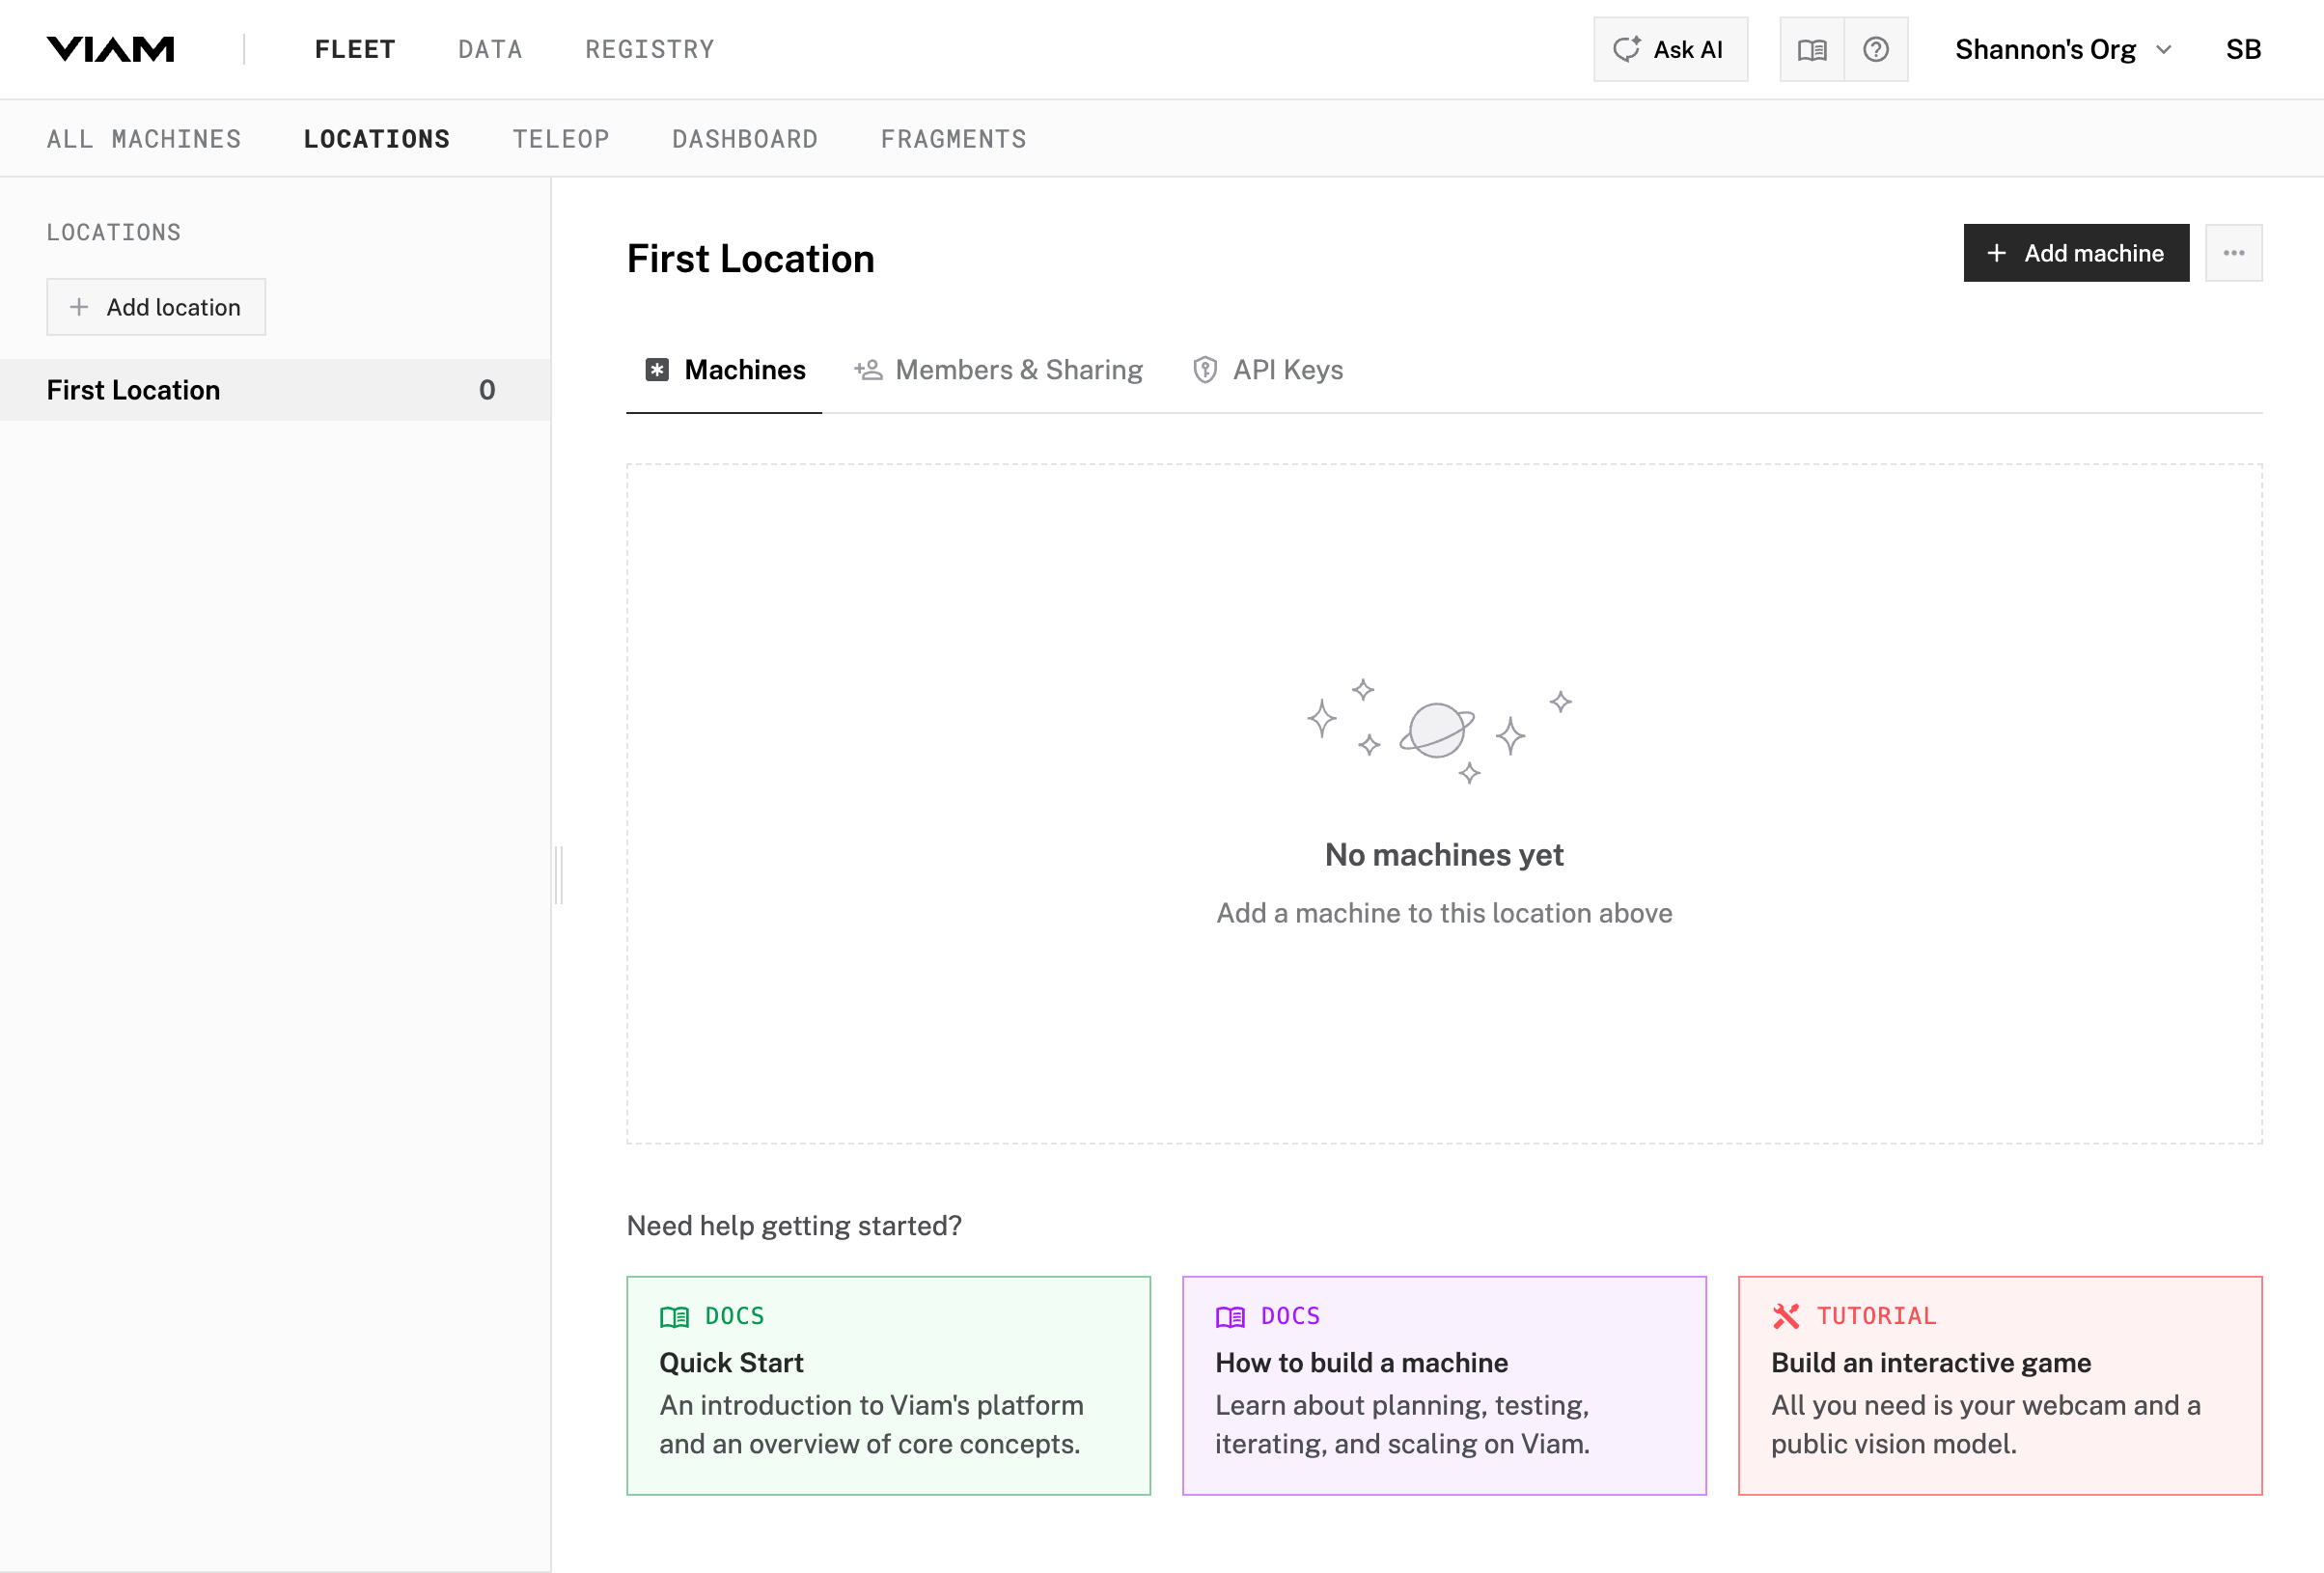Click the SB account avatar
The image size is (2324, 1573).
(x=2243, y=48)
